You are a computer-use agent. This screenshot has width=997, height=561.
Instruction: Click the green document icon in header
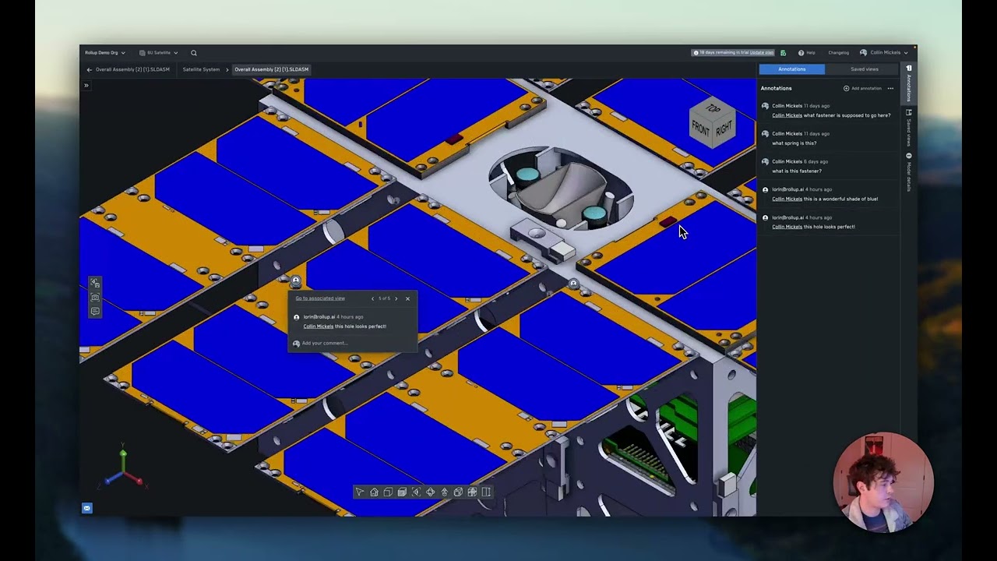pos(783,53)
